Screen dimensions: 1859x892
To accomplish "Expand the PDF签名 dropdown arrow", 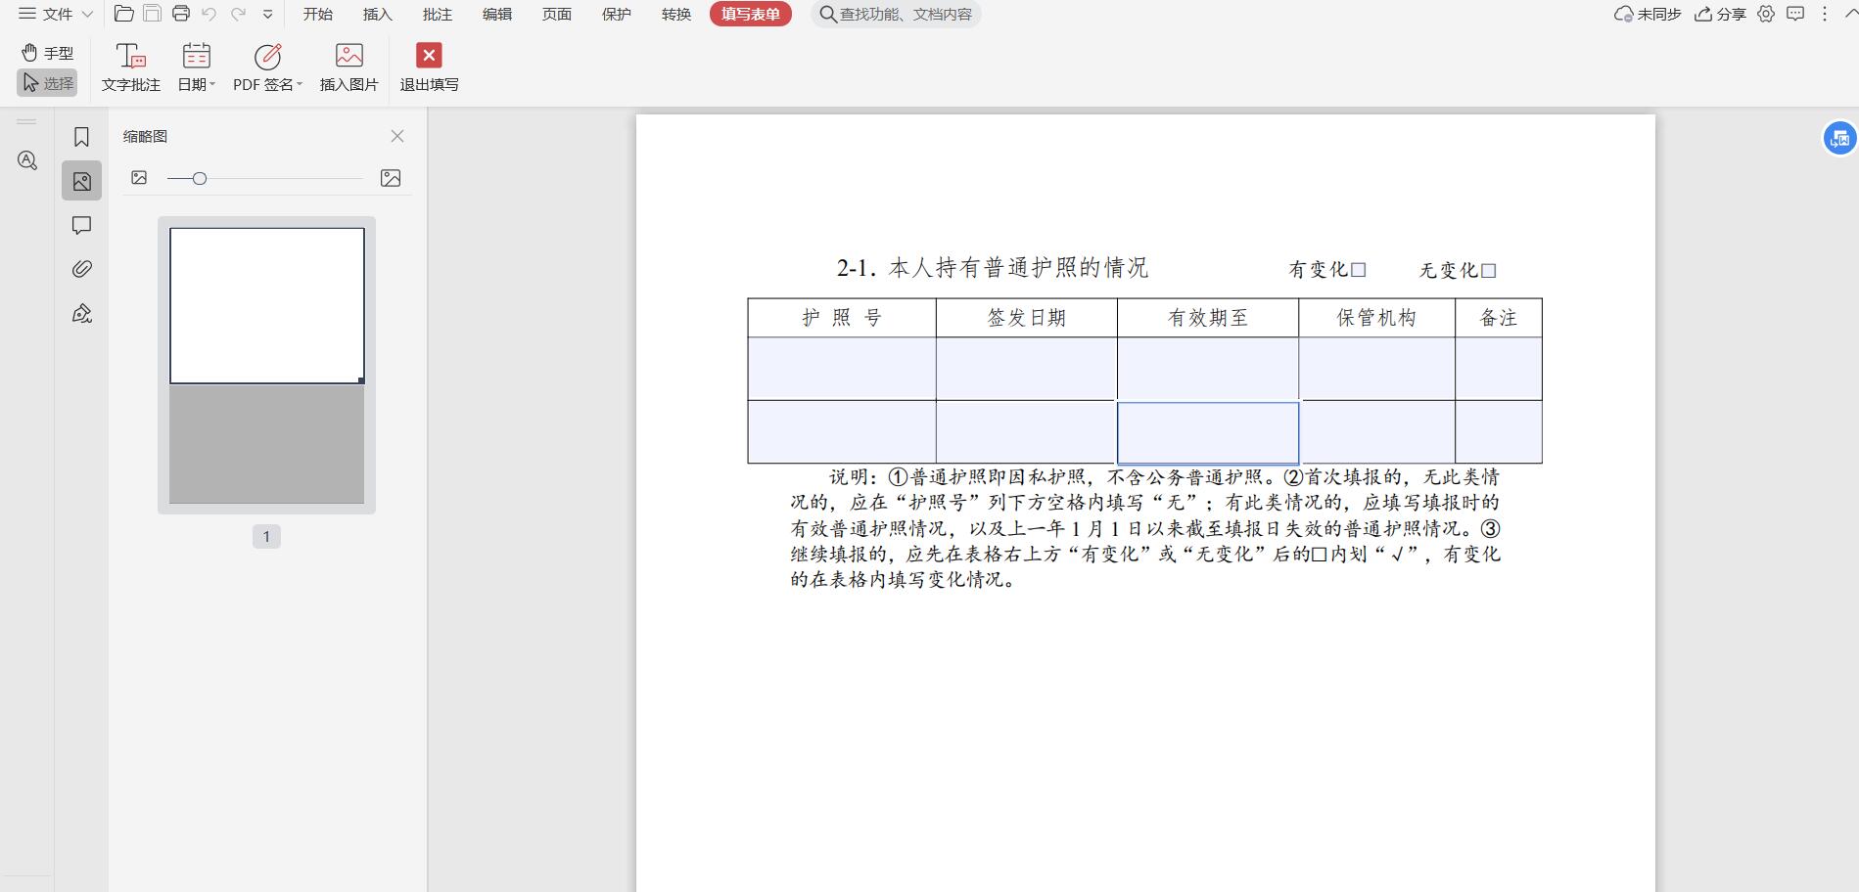I will click(300, 84).
